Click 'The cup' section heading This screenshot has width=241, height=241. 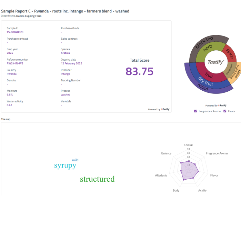click(x=6, y=119)
